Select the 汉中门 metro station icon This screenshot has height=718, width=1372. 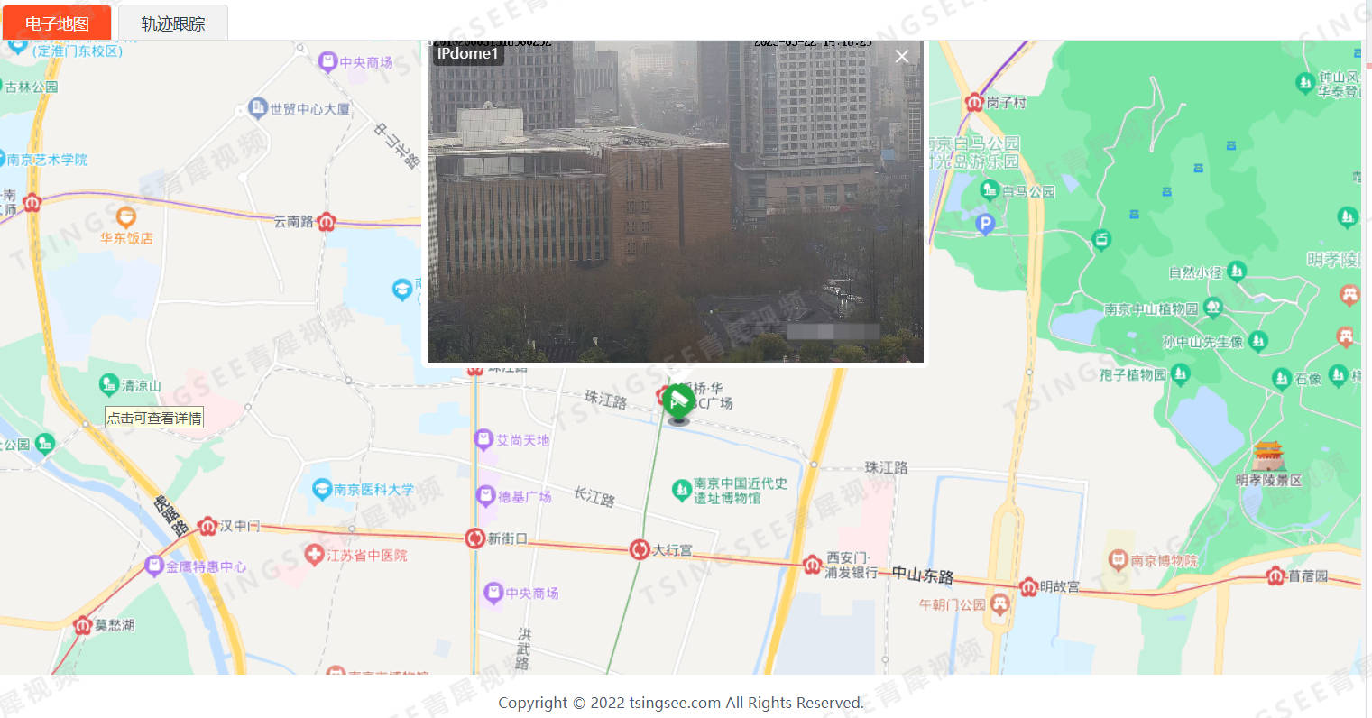[207, 525]
